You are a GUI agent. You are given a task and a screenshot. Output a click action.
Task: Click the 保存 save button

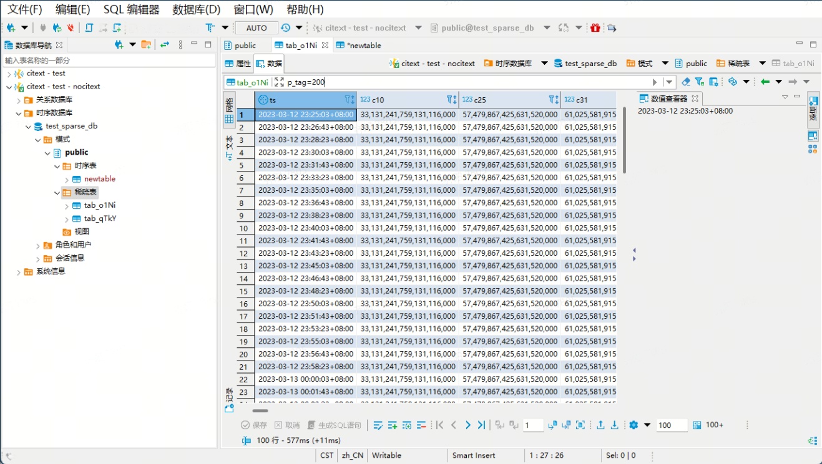click(254, 425)
